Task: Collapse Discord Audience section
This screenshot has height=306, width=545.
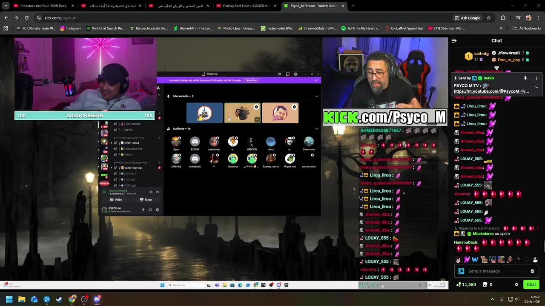Action: (316, 129)
